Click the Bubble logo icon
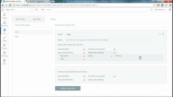 [x=3, y=10]
